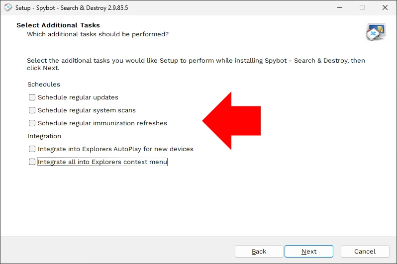Proceed by clicking the Next button
397x264 pixels.
click(x=309, y=252)
